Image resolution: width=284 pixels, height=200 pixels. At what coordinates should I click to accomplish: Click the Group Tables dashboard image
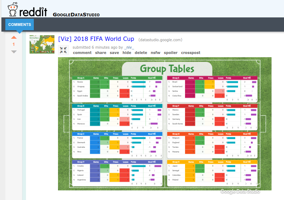(x=164, y=124)
